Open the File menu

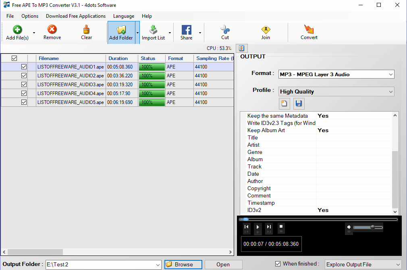[x=10, y=16]
